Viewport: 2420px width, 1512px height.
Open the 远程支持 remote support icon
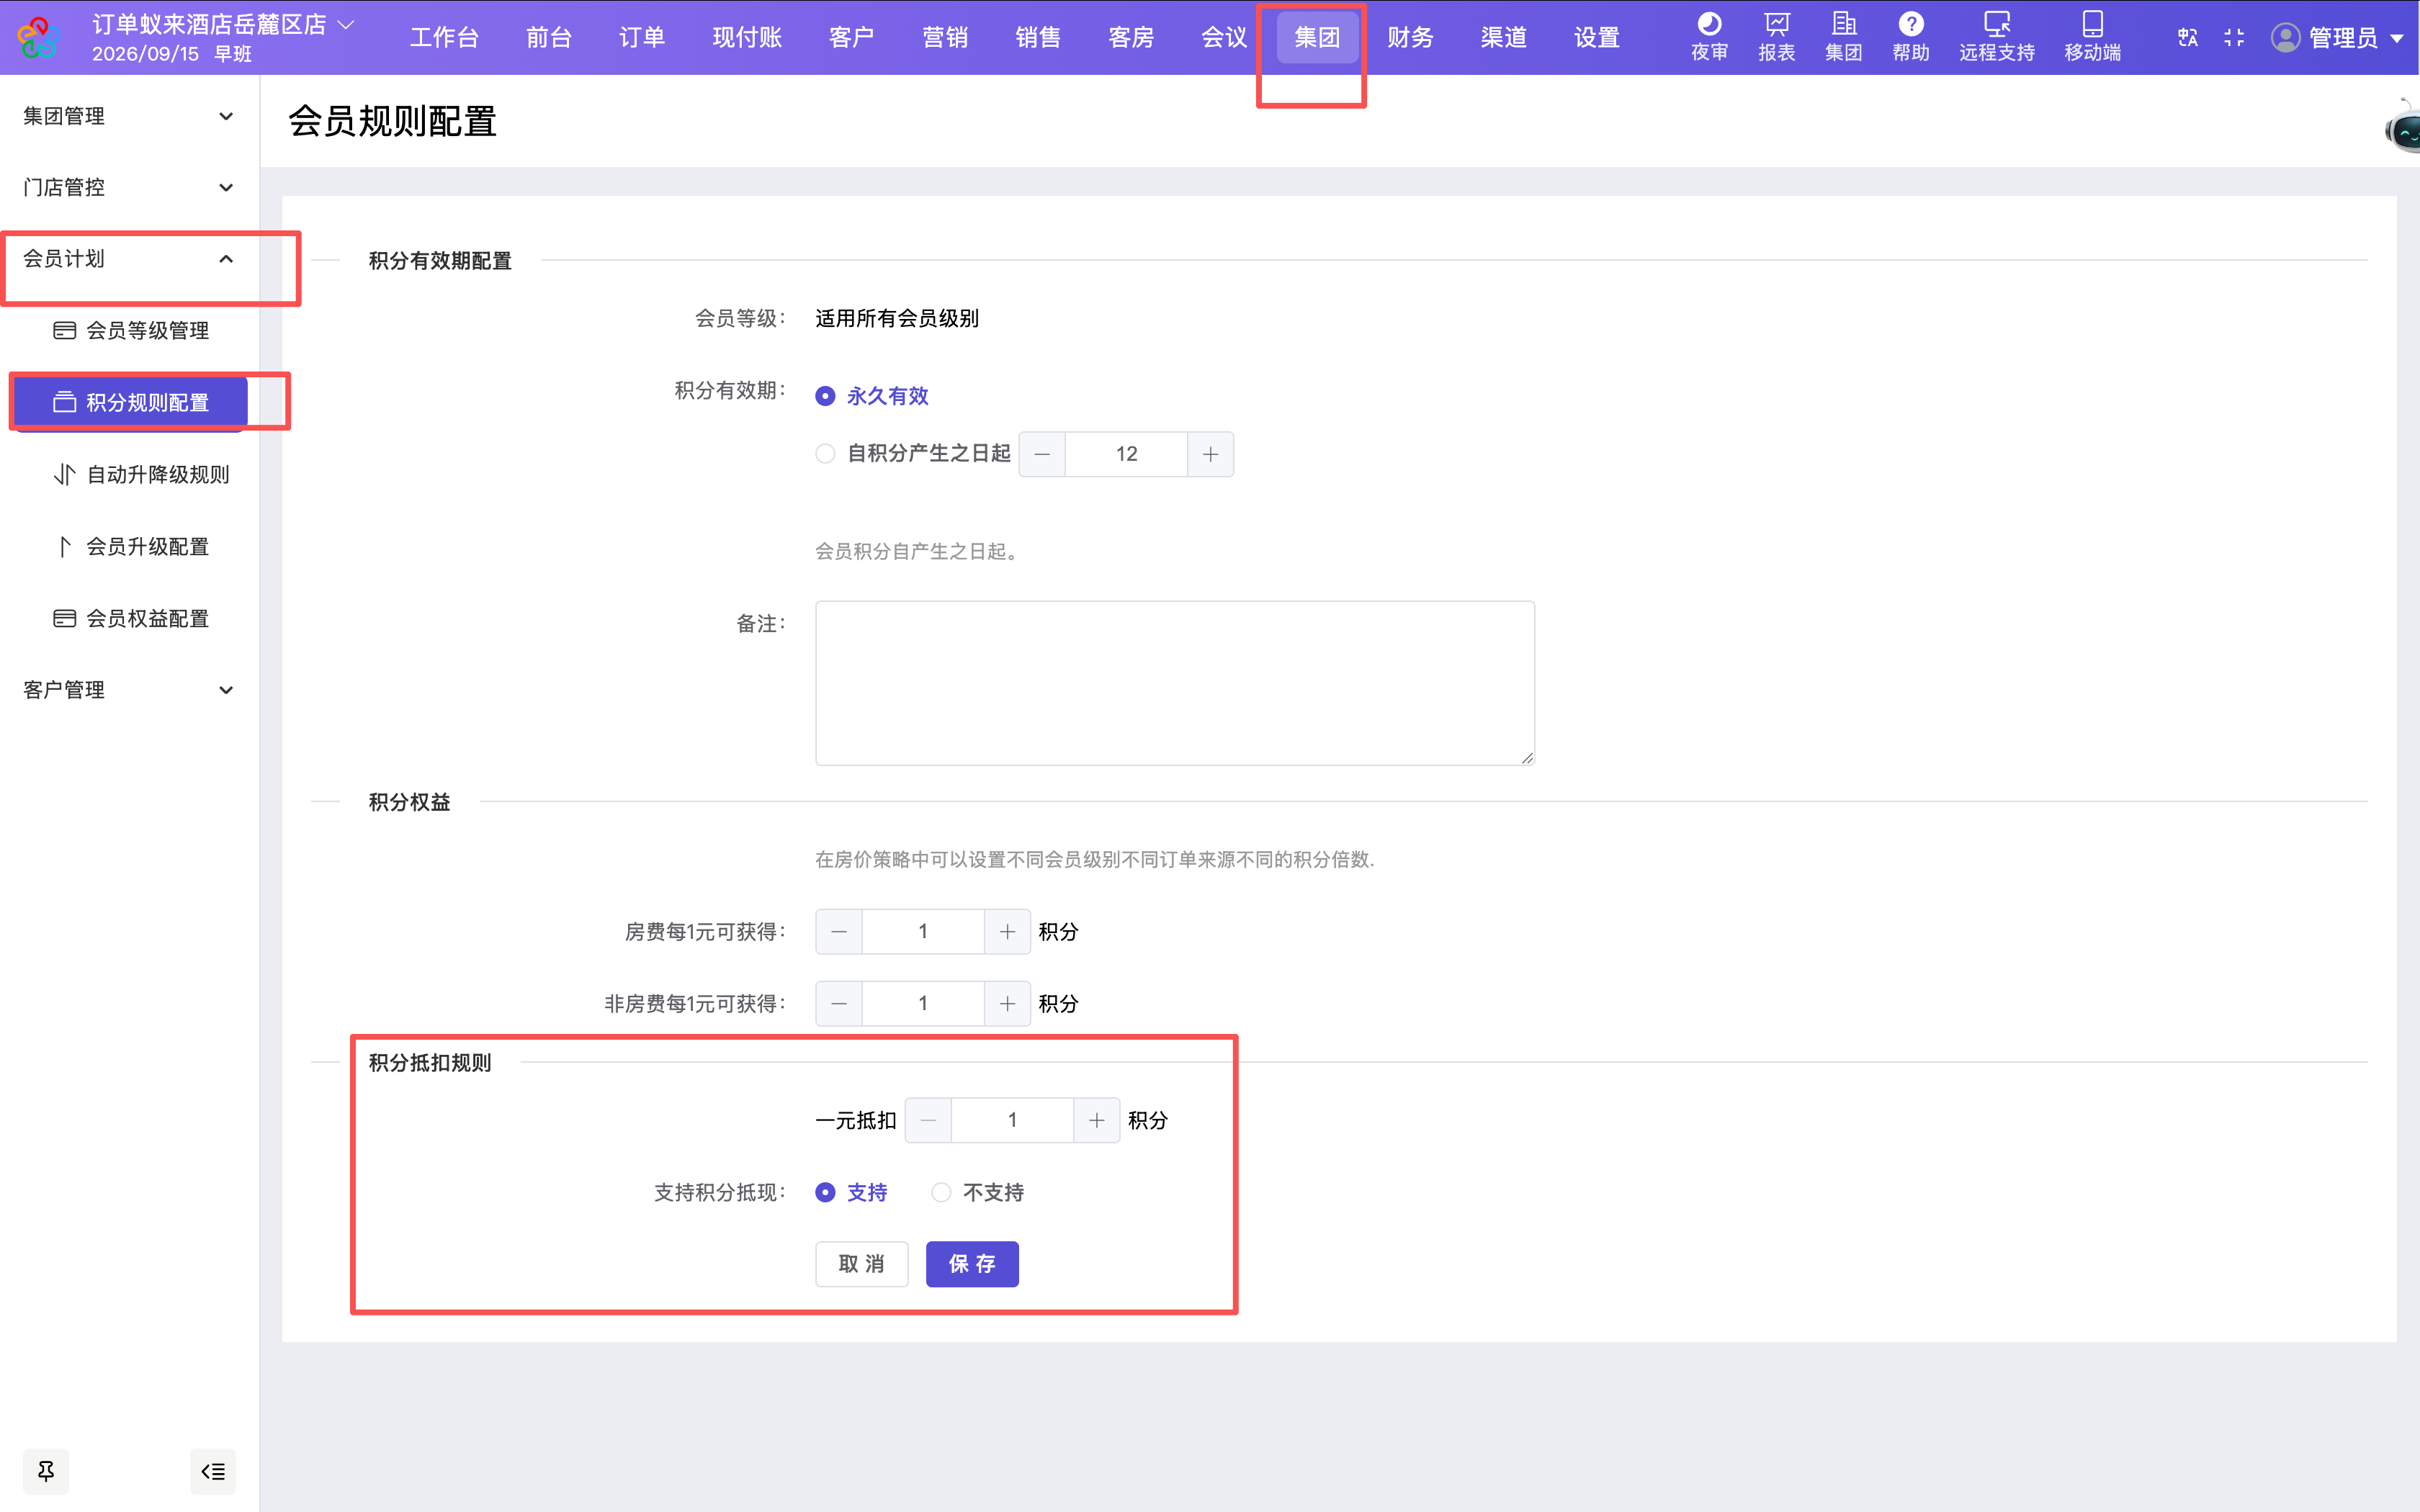click(1996, 37)
